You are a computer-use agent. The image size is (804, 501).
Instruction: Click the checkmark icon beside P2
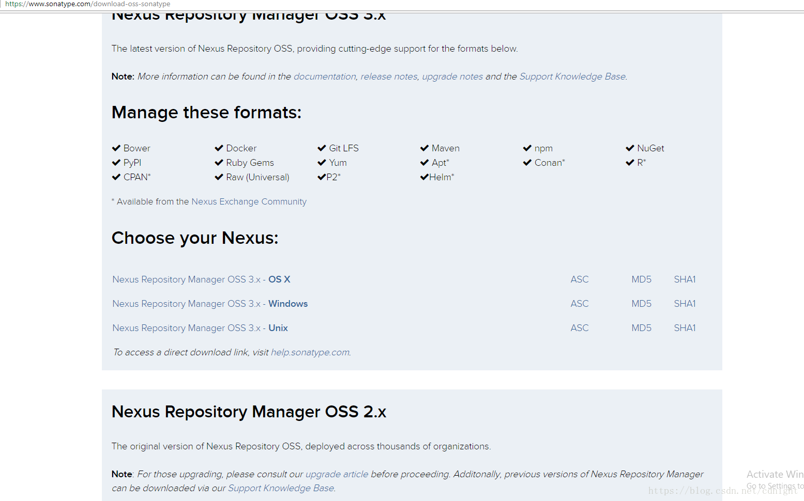(322, 177)
